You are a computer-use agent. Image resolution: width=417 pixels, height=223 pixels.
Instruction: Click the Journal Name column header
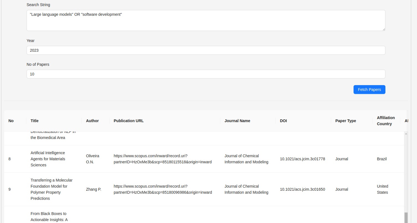pos(237,121)
